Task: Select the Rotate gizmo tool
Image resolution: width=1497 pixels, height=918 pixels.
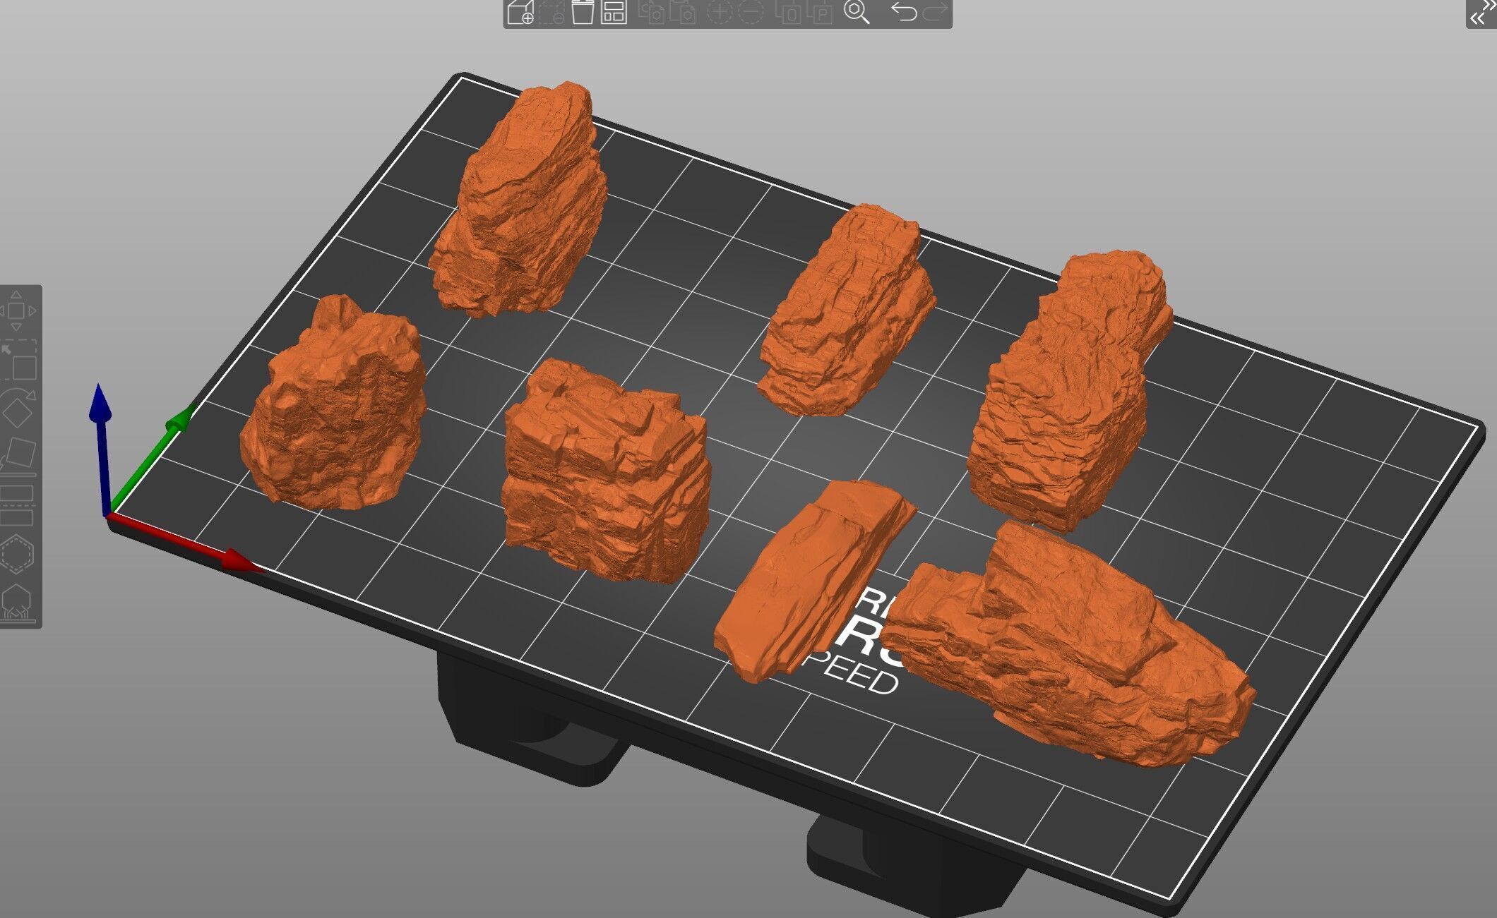Action: click(19, 409)
